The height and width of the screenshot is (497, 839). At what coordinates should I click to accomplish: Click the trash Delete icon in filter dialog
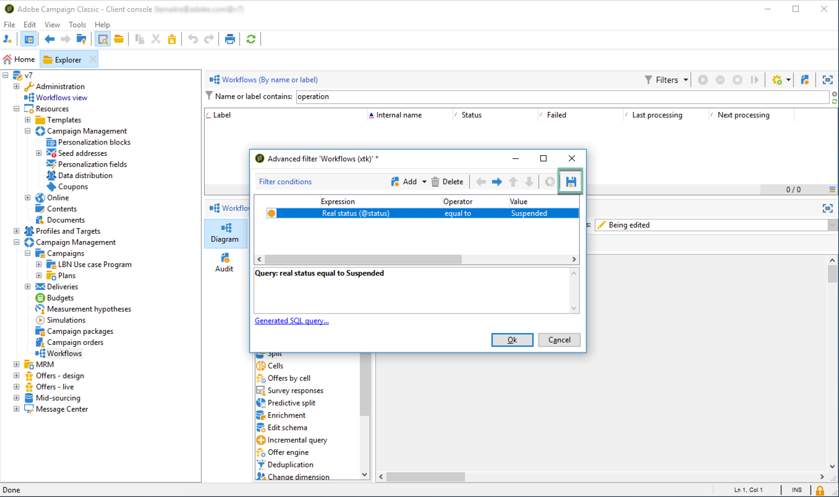pos(435,182)
